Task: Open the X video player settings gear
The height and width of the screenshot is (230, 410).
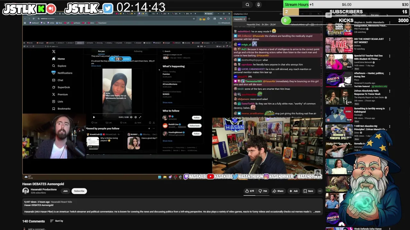Action: [x=135, y=117]
